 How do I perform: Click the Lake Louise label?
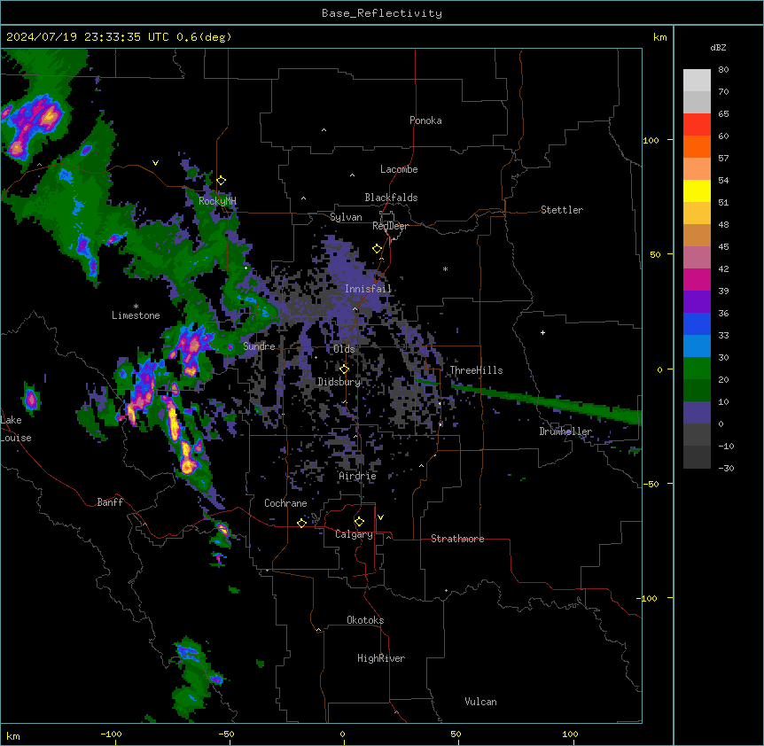click(x=16, y=429)
